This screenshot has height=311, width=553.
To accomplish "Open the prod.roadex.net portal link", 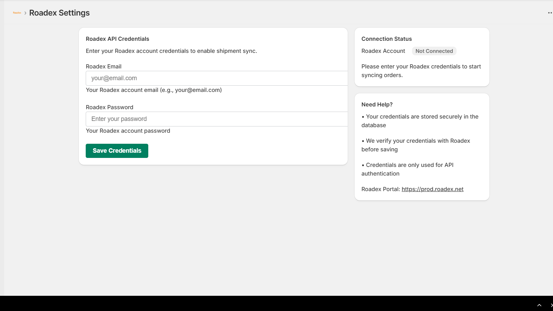I will 432,189.
